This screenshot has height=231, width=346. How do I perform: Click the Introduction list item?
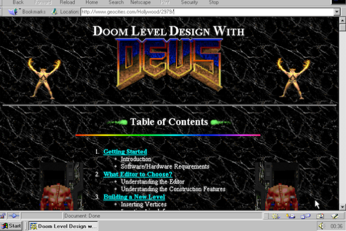tap(136, 159)
